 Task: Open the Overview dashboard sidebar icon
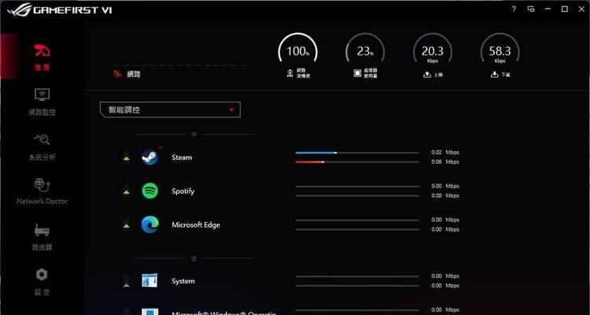42,50
